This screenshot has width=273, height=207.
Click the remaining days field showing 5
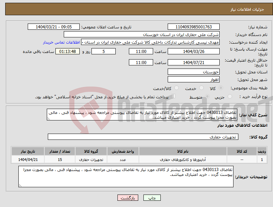click(x=104, y=51)
